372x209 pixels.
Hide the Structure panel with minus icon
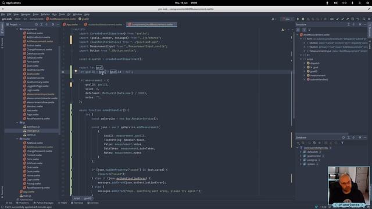[x=365, y=24]
